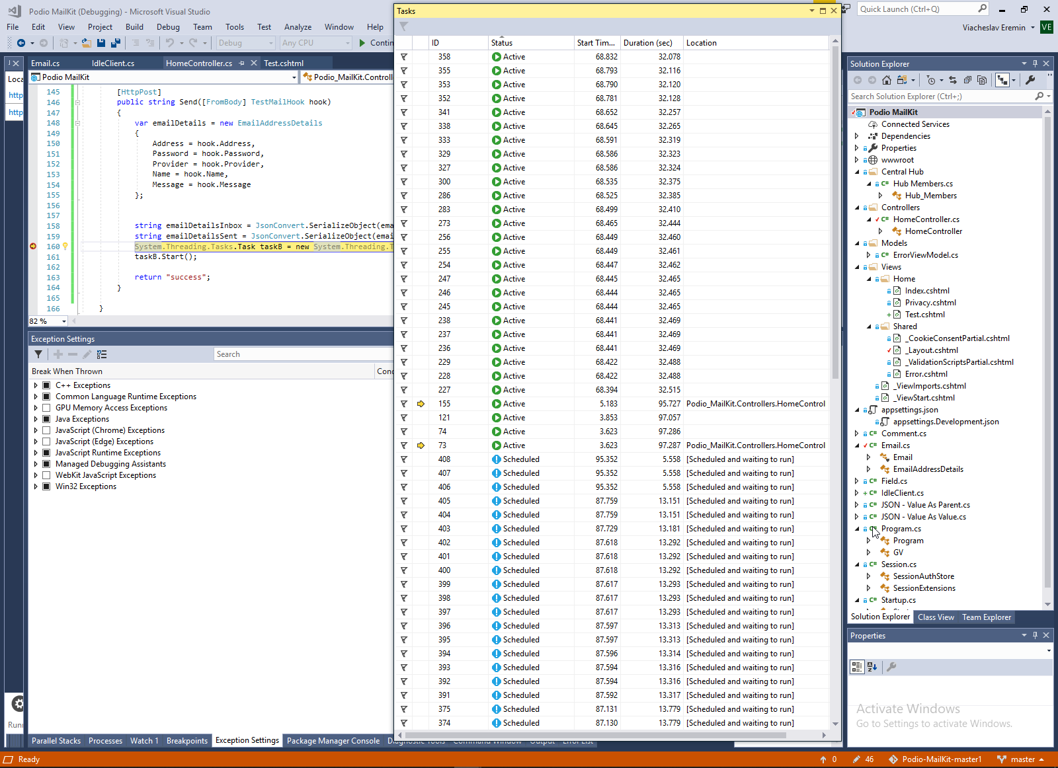Toggle JavaScript Runtime Exceptions checkbox
The height and width of the screenshot is (768, 1058).
pos(46,453)
